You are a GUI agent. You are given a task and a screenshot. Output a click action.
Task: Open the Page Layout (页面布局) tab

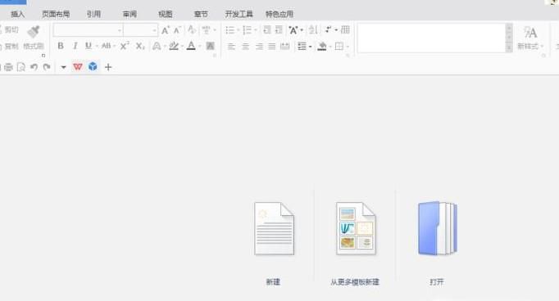pos(56,14)
